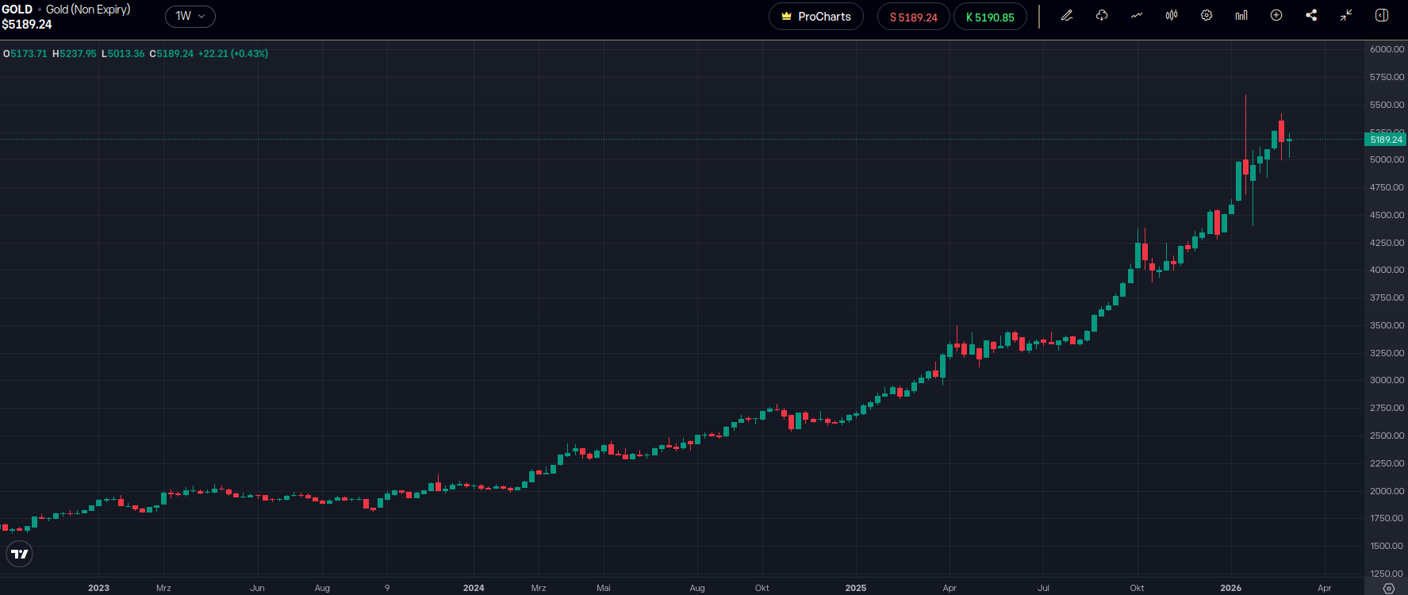
Task: Click the green buy price K 5190.85
Action: [x=989, y=17]
